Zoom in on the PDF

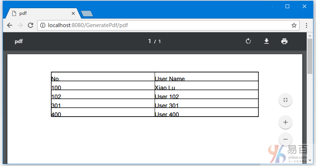(x=286, y=122)
